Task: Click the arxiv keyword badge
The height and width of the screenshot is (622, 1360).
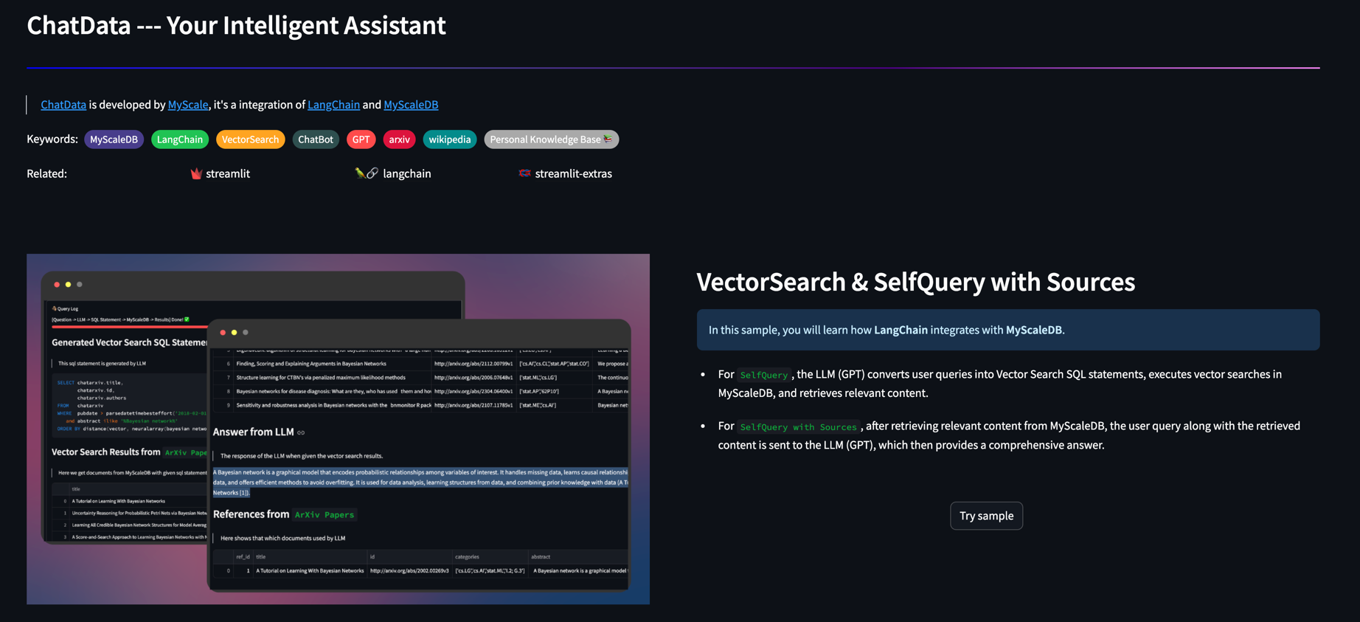Action: click(399, 139)
